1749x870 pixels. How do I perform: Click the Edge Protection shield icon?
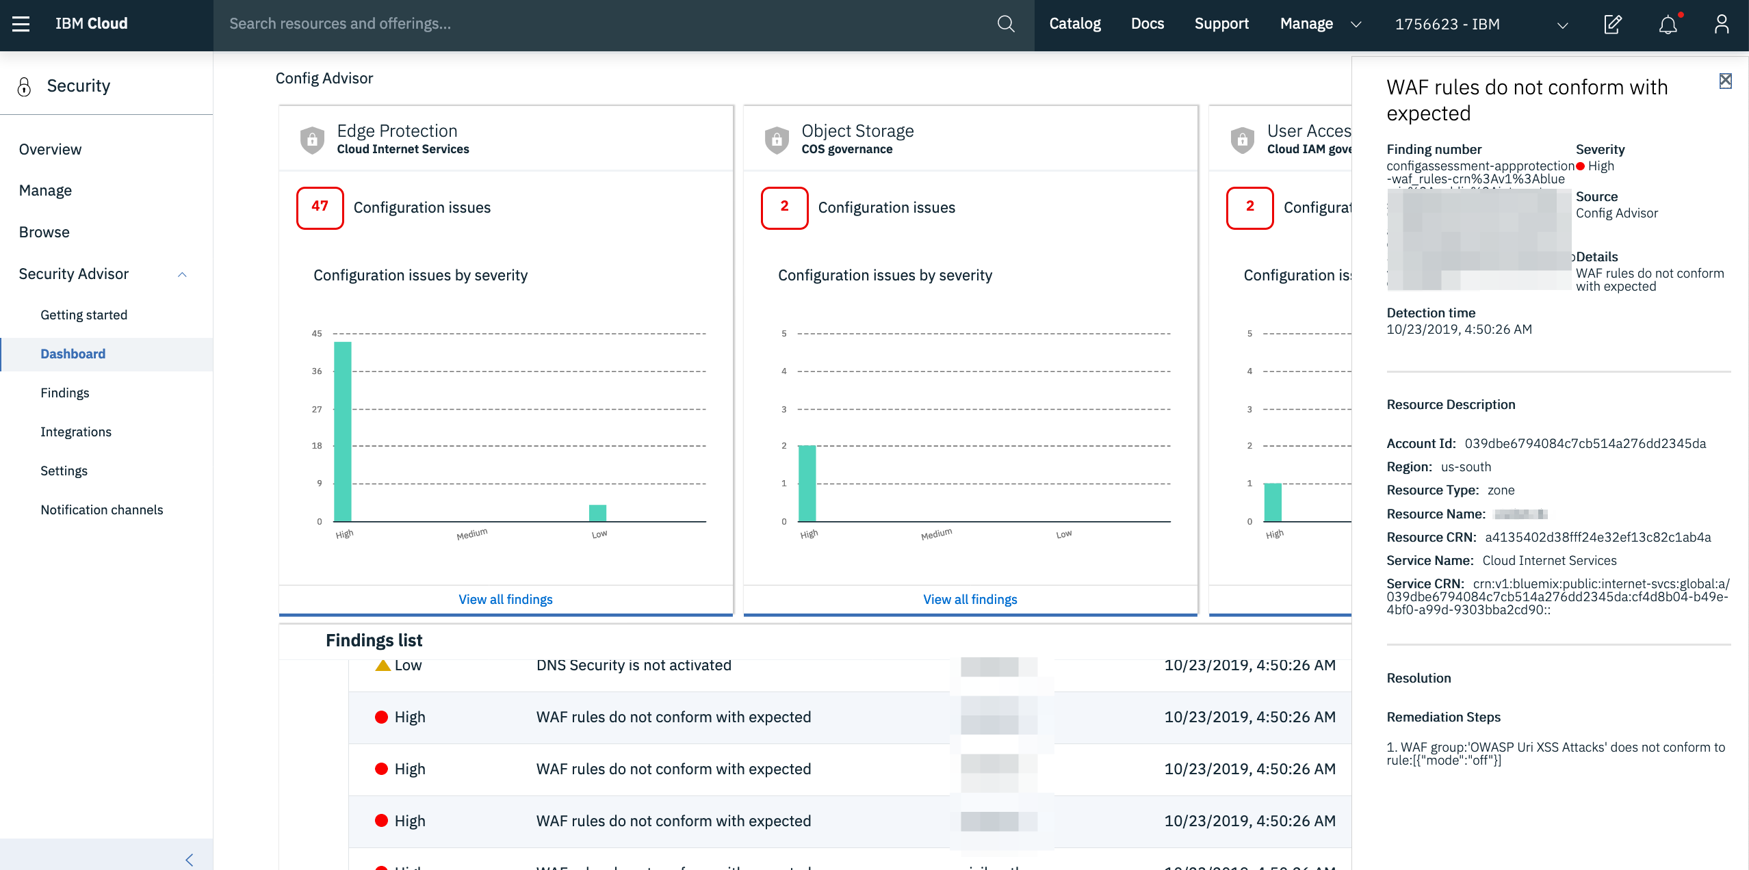[312, 139]
